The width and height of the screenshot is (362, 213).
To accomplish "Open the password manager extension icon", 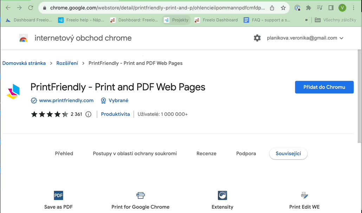I will [297, 8].
